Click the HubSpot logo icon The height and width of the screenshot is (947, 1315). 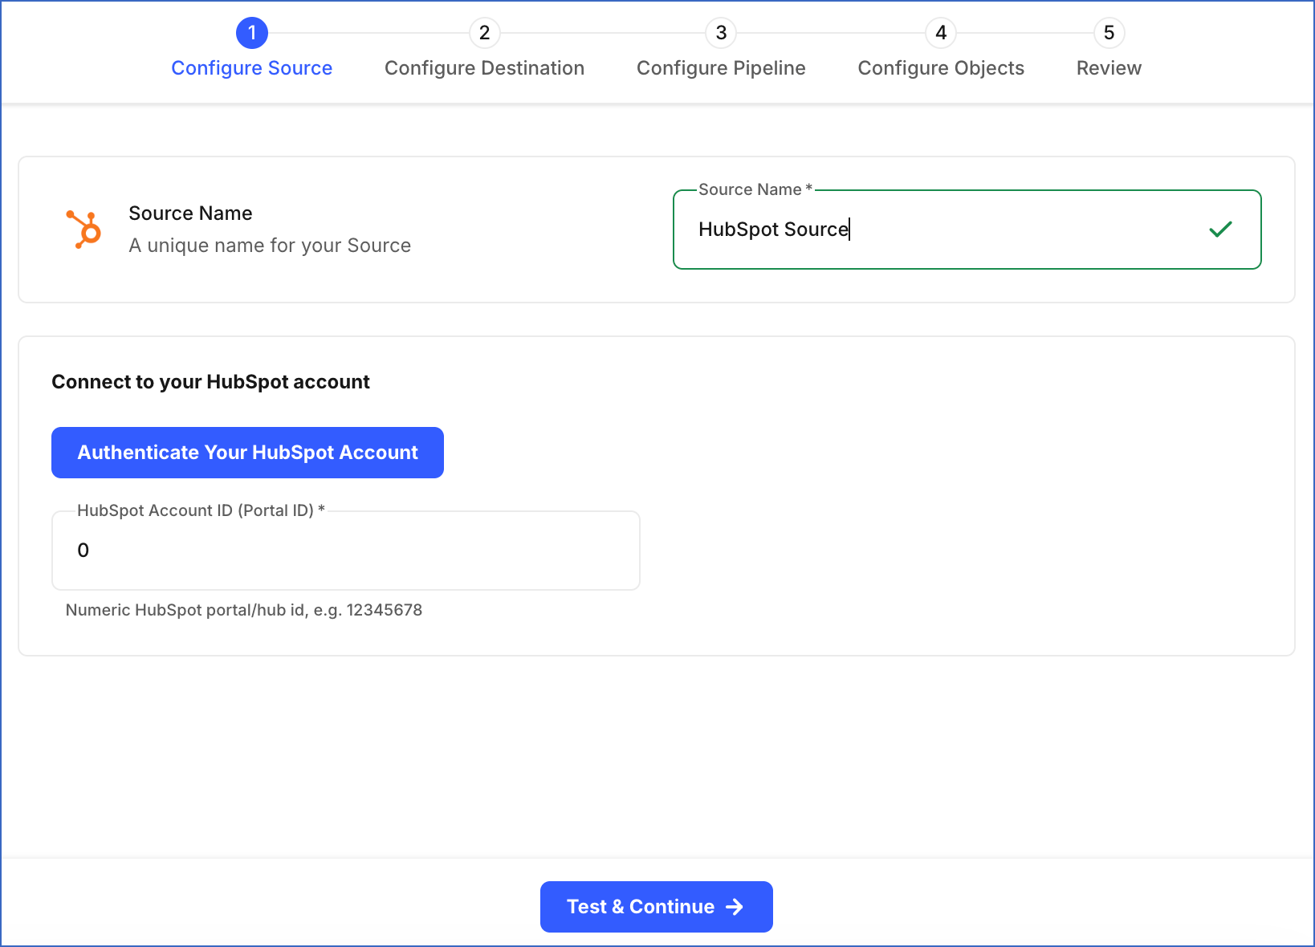(x=83, y=230)
